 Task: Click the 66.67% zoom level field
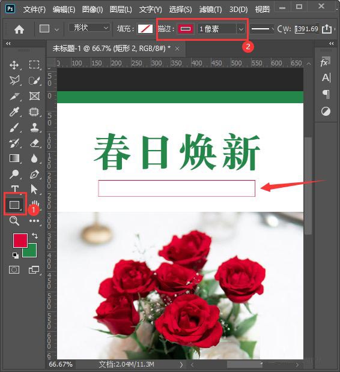pyautogui.click(x=61, y=364)
